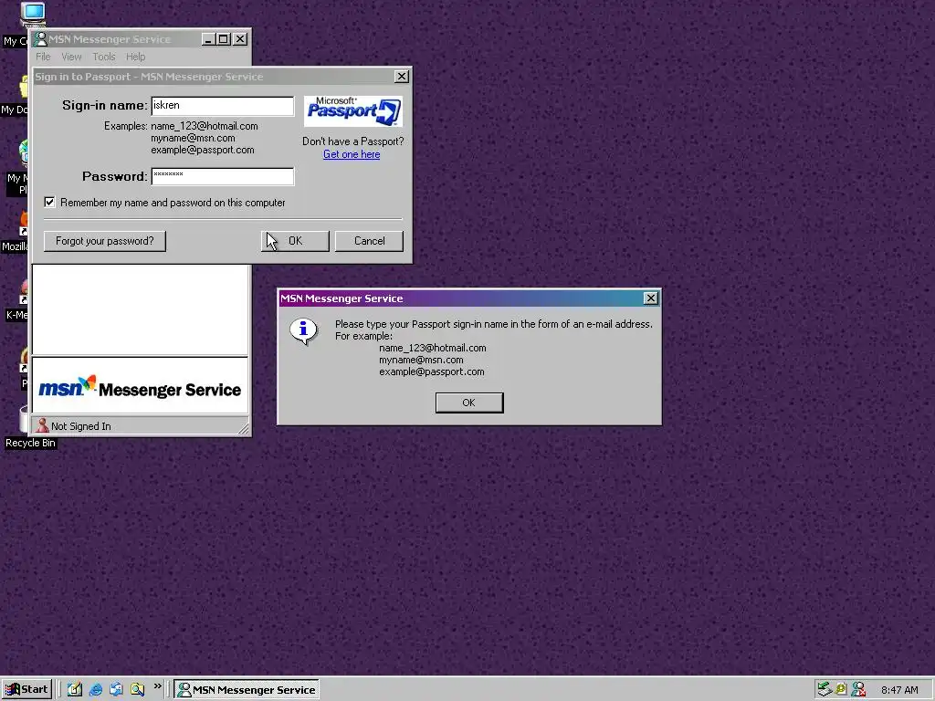Click the msn Messenger Service butterfly banner
Screen dimensions: 935x701
tap(140, 386)
